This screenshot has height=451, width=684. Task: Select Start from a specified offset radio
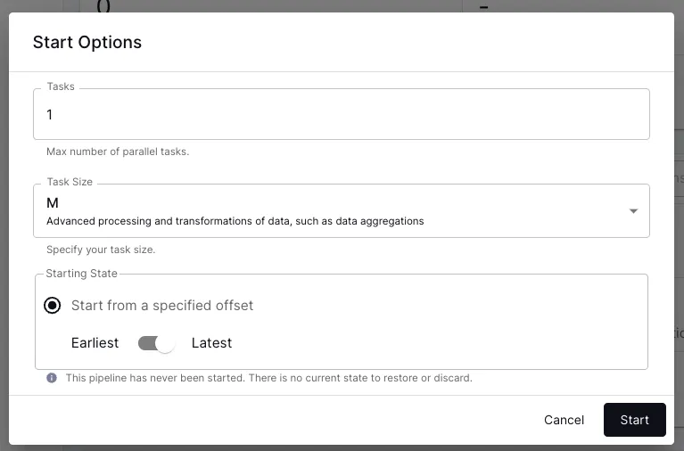[x=53, y=306]
